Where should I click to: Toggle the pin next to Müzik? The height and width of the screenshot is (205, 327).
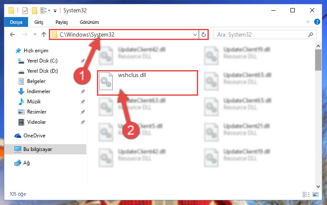pos(83,102)
